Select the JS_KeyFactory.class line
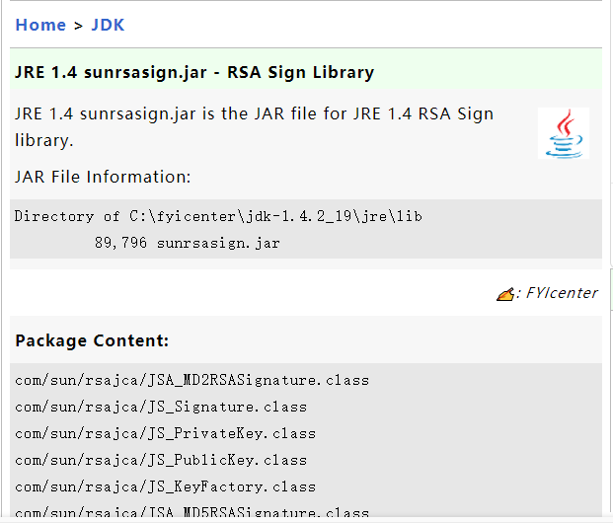This screenshot has width=613, height=523. (166, 486)
